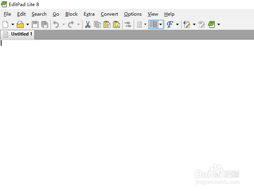Click the grayed page with pencil icon

(x=202, y=24)
